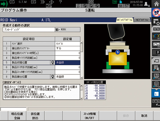Viewport: 160px width, 121px height.
Task: Open ハンド選択 value ハンドA
Action: tap(67, 44)
